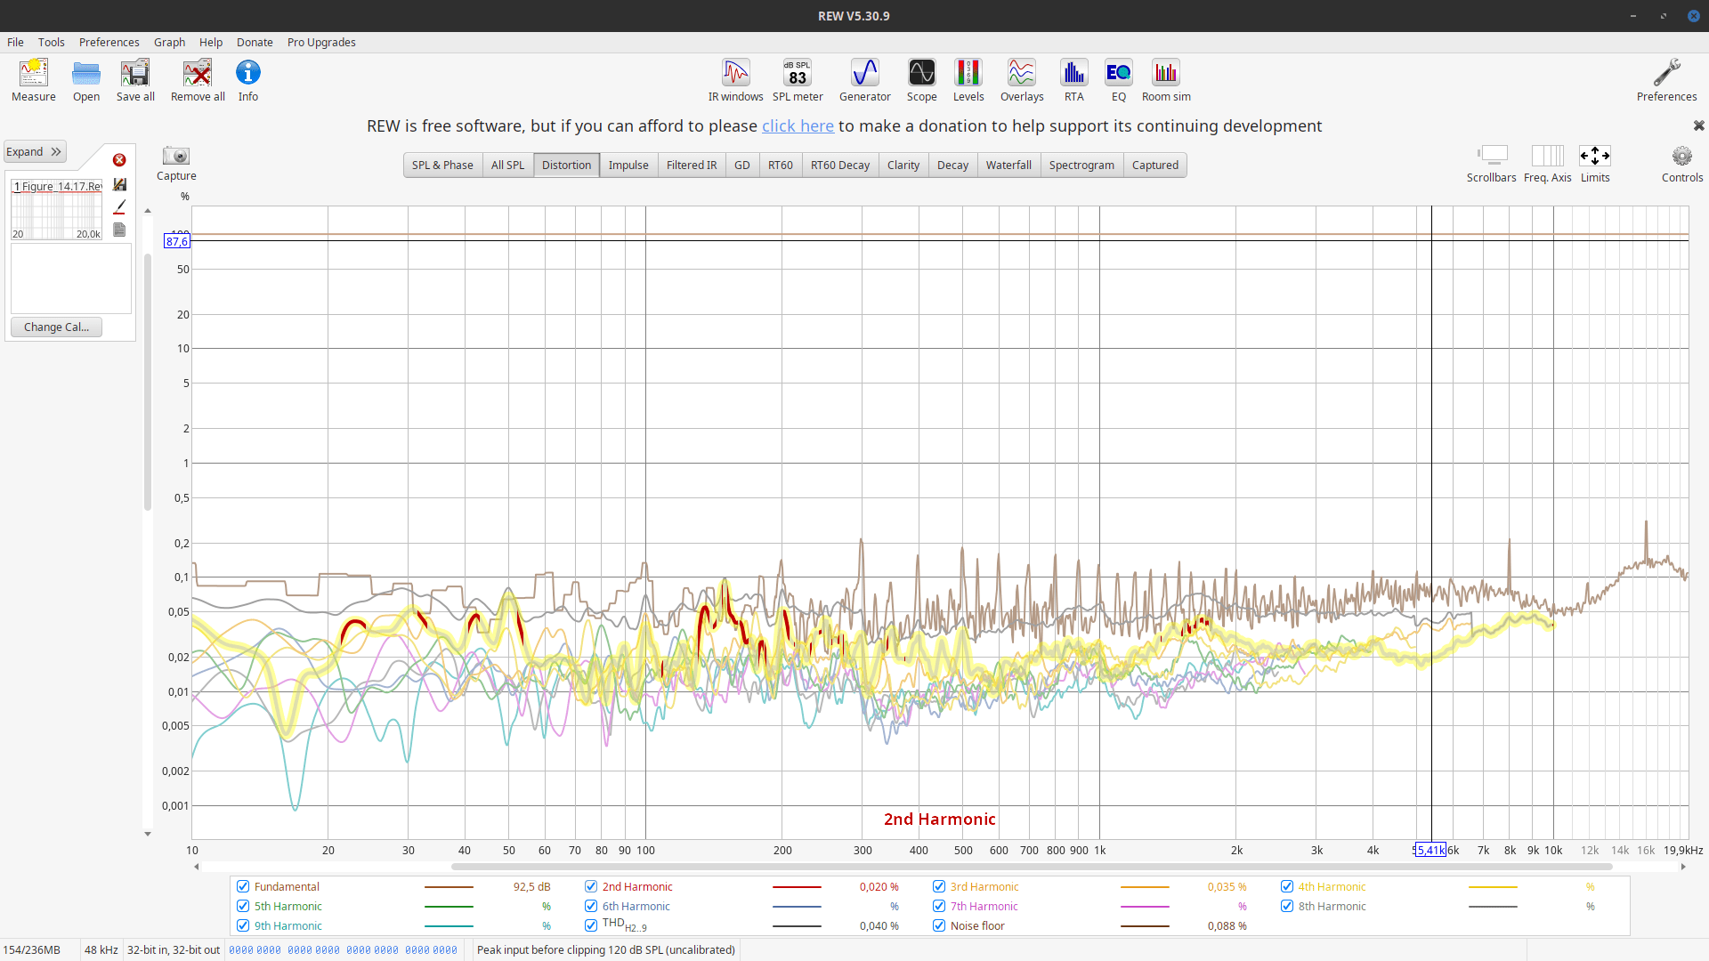Open the Help menu
The width and height of the screenshot is (1709, 961).
(x=211, y=42)
